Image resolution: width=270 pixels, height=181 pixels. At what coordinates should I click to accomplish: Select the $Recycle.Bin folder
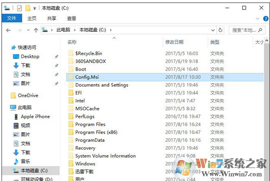click(89, 53)
